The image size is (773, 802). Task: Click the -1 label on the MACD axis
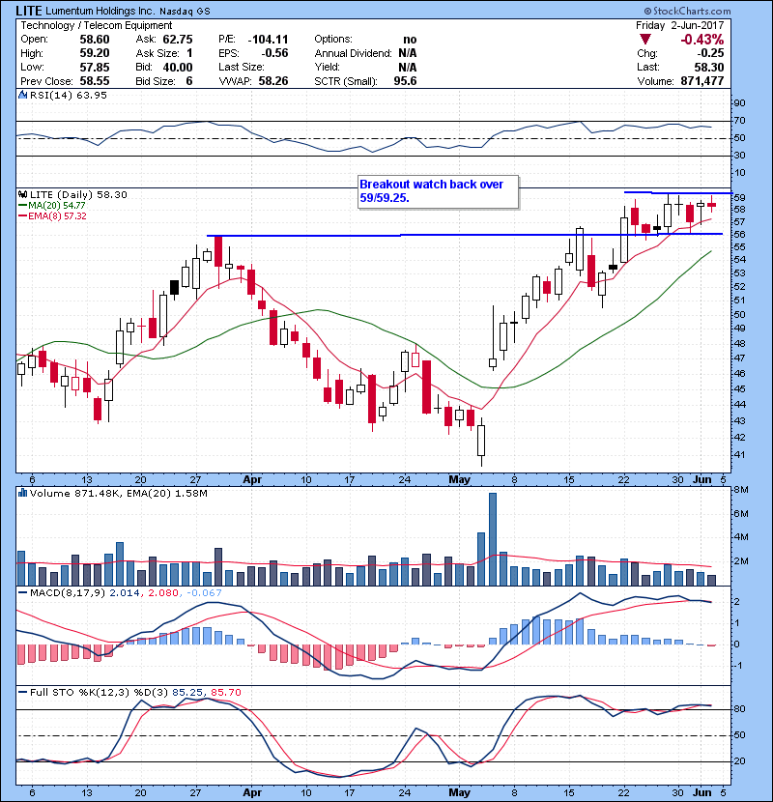738,665
